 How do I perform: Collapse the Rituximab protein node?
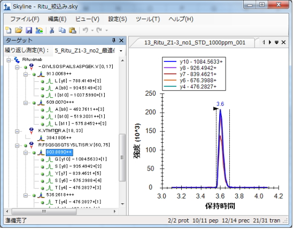click(9, 60)
